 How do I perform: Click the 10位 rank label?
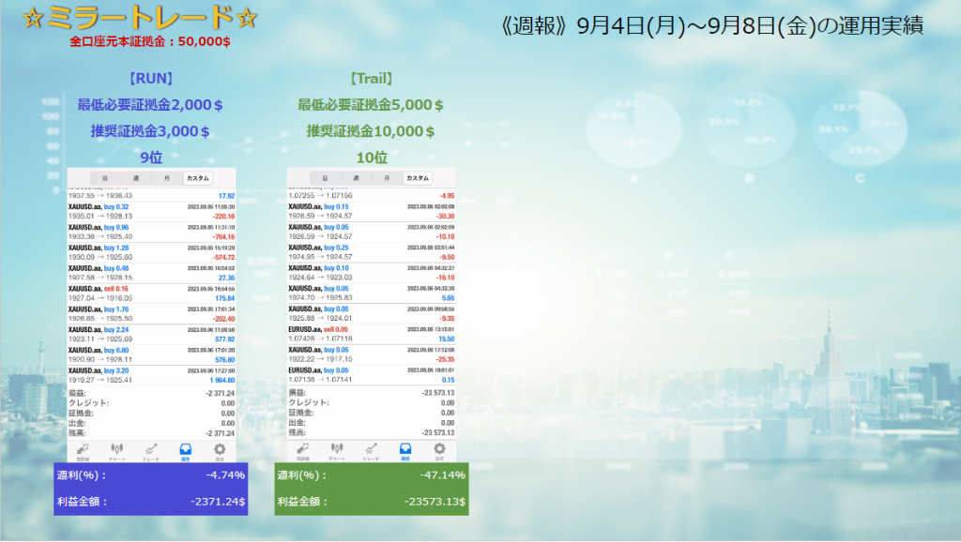pyautogui.click(x=372, y=158)
